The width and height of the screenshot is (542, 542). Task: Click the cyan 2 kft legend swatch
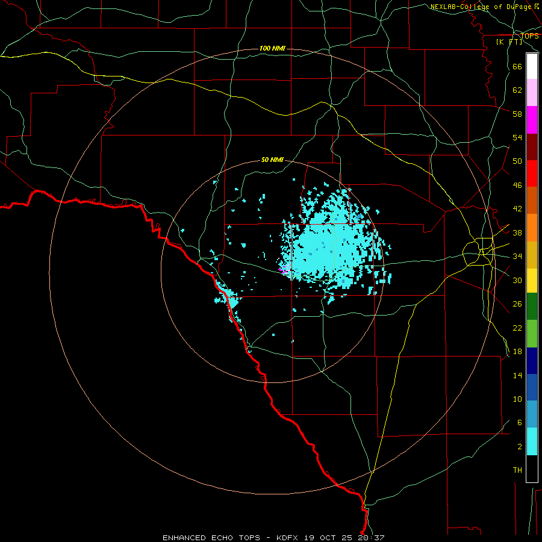[532, 441]
